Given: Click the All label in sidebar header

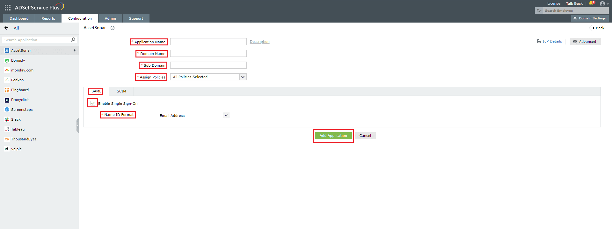Looking at the screenshot, I should point(16,28).
